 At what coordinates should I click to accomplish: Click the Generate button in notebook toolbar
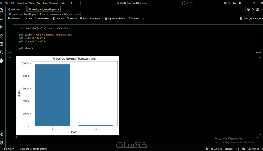(x=14, y=18)
